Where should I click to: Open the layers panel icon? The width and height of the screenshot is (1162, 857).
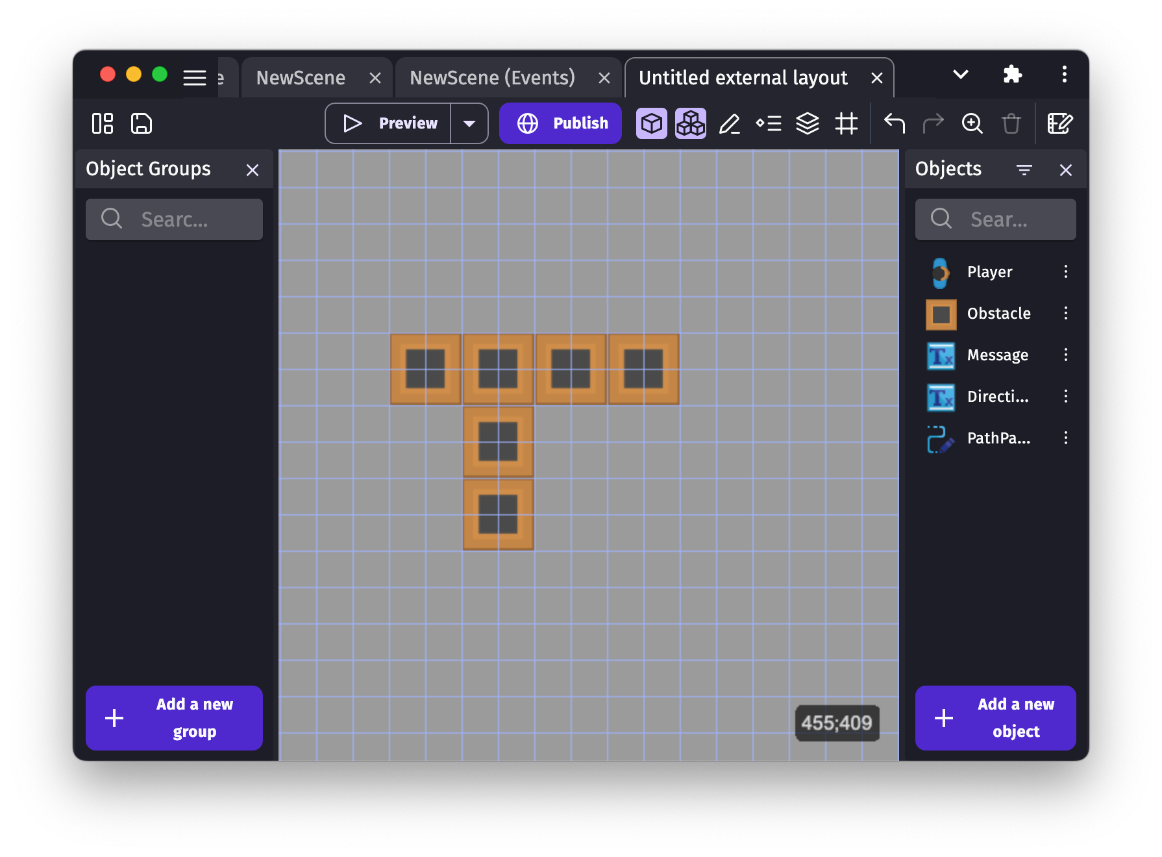(x=808, y=123)
